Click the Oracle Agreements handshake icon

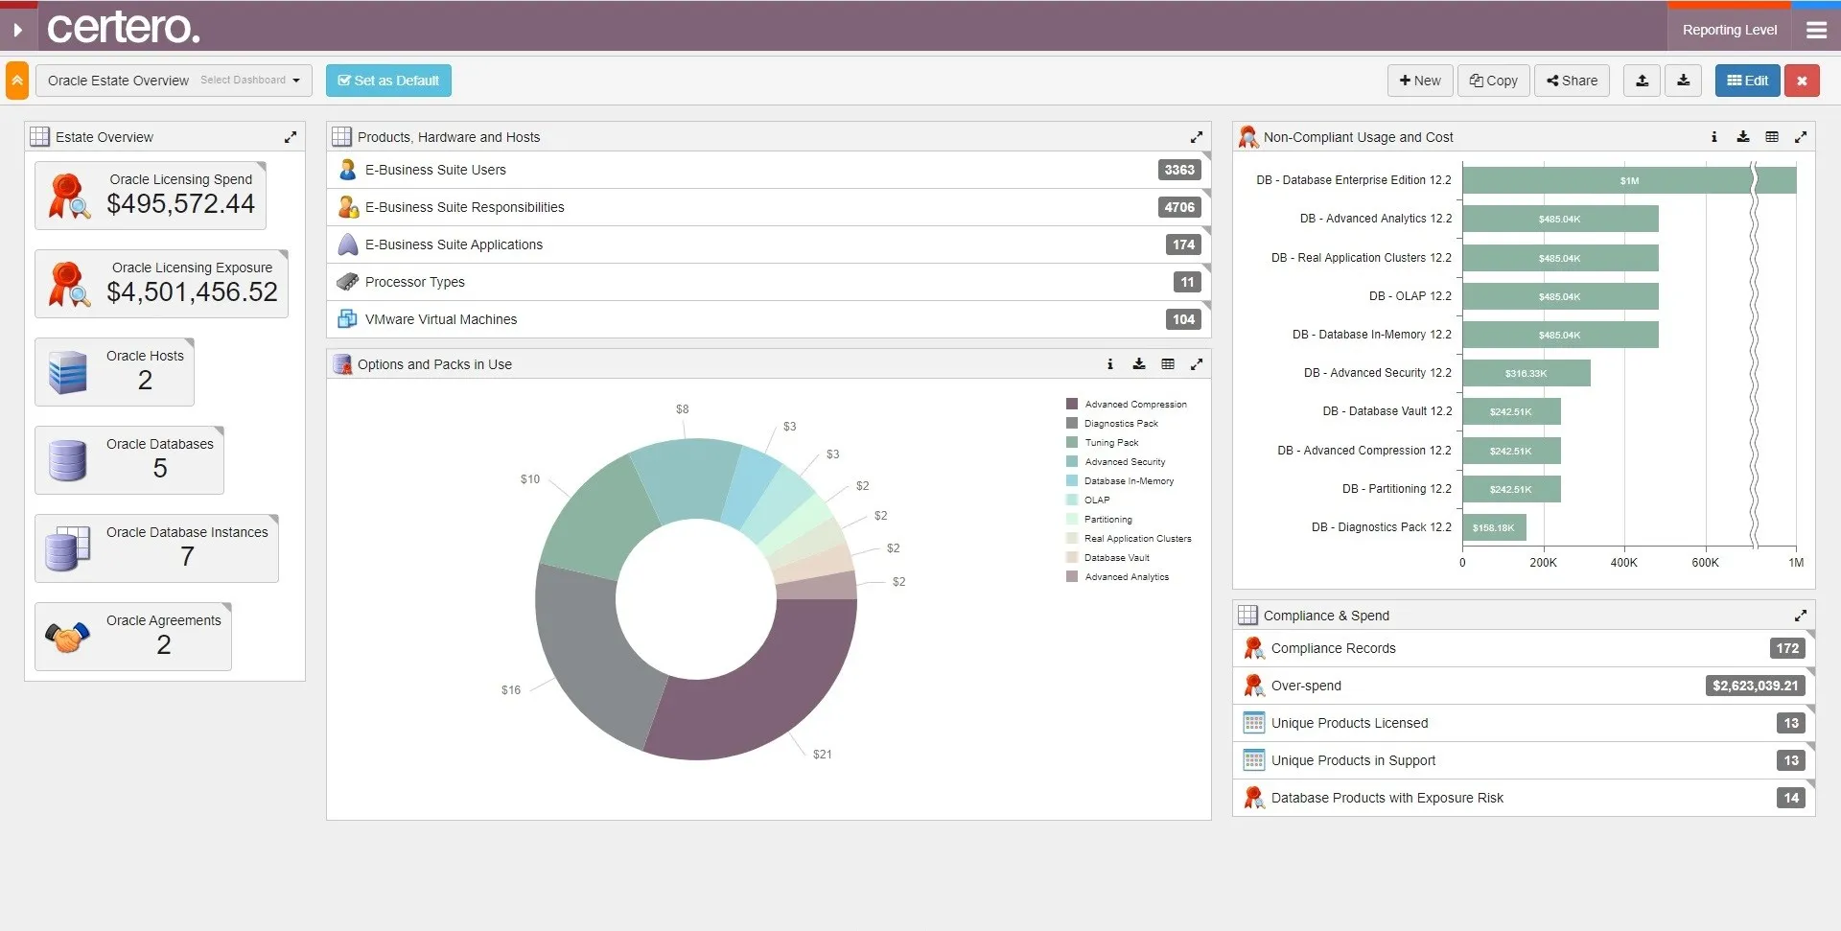click(68, 638)
